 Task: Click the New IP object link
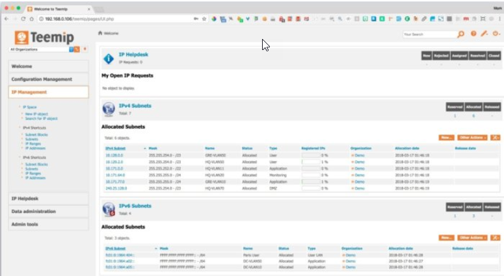(38, 114)
